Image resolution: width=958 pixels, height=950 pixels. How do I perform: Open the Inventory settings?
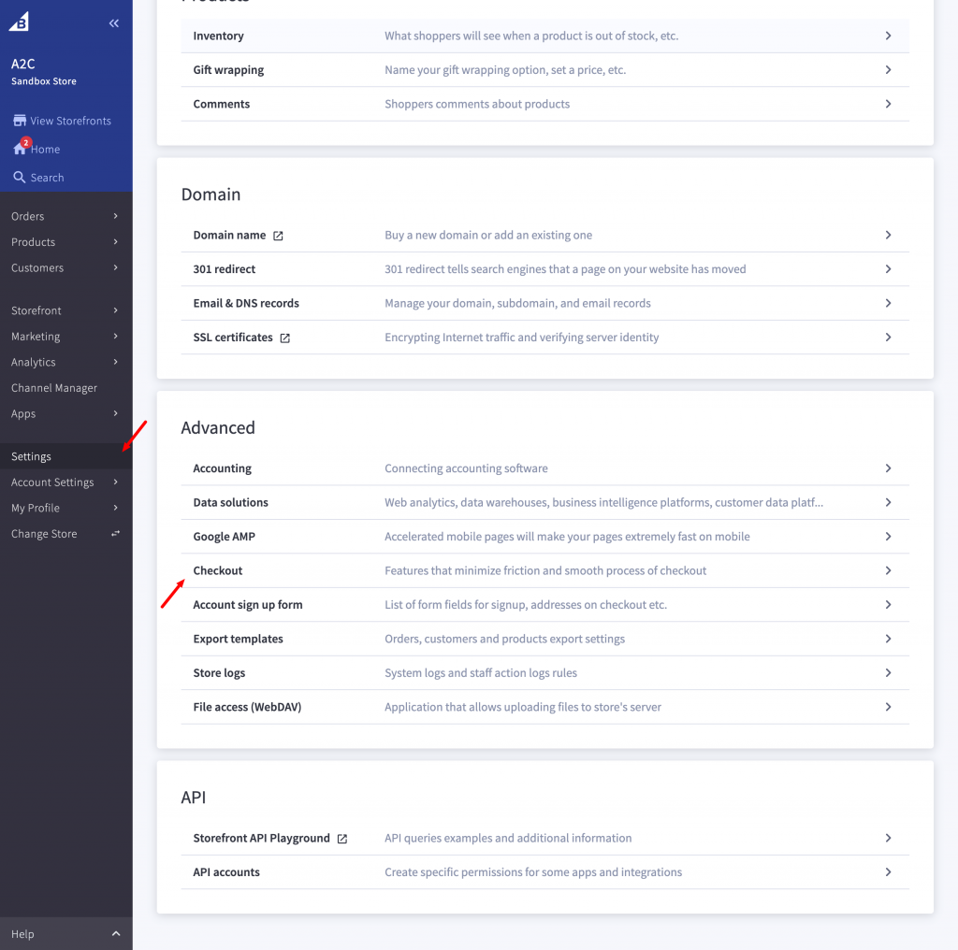545,36
